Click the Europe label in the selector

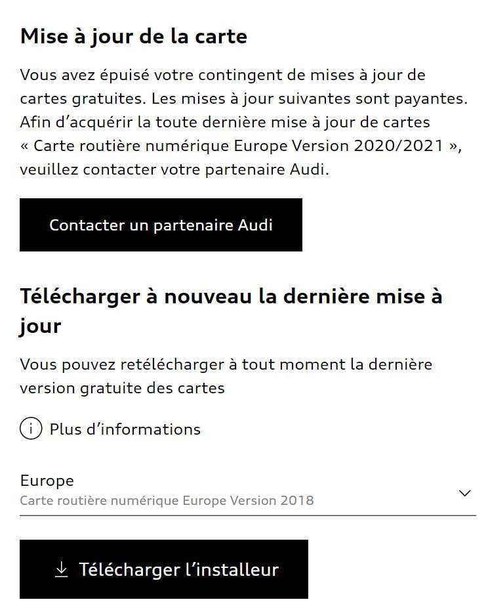[x=47, y=481]
